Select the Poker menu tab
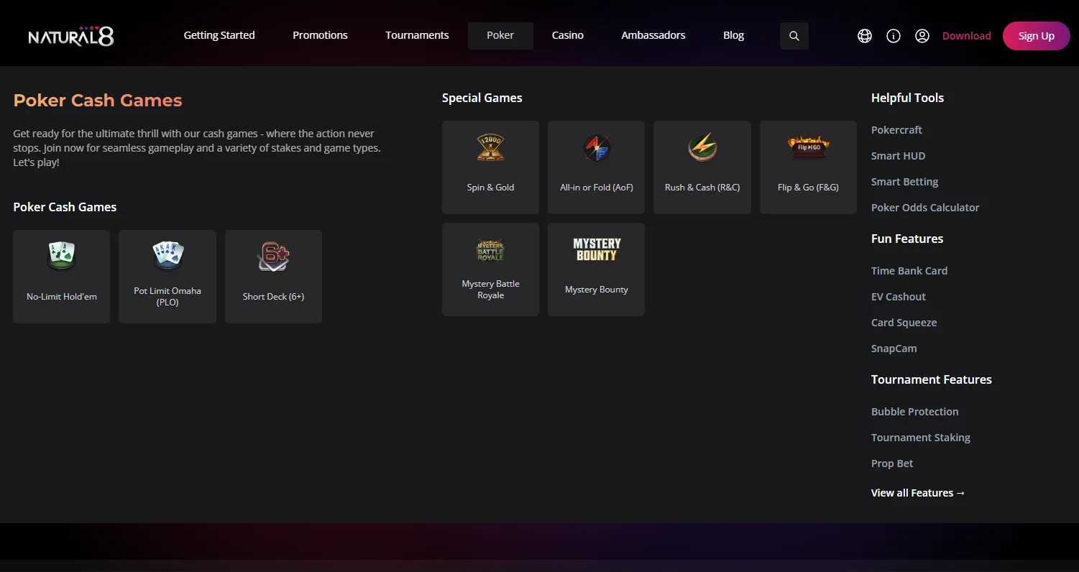This screenshot has width=1079, height=572. pyautogui.click(x=500, y=36)
